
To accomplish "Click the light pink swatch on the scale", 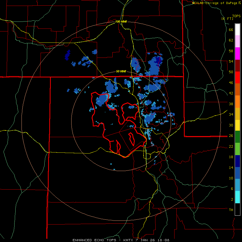I will point(237,41).
